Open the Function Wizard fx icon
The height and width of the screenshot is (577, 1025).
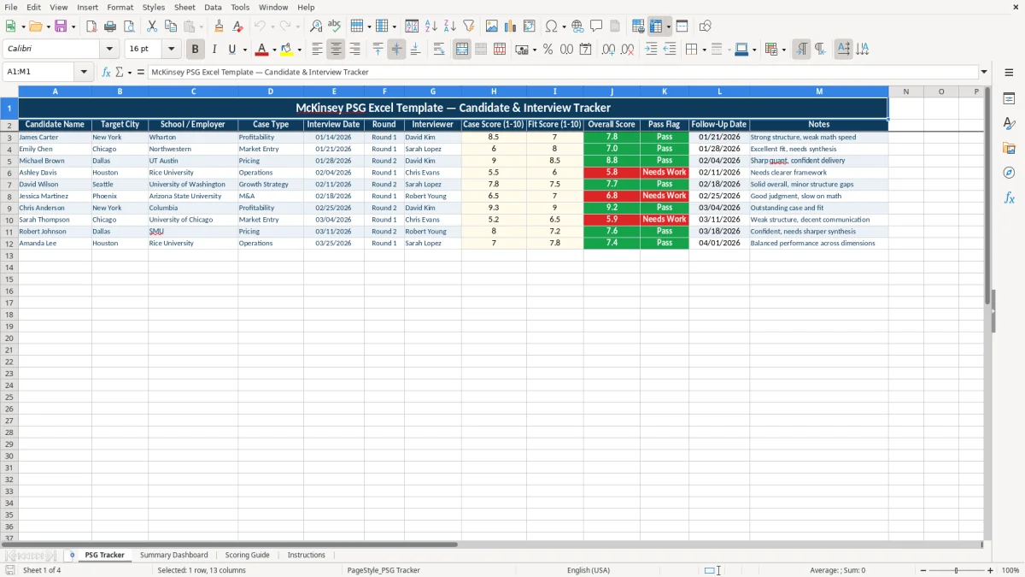(x=106, y=72)
